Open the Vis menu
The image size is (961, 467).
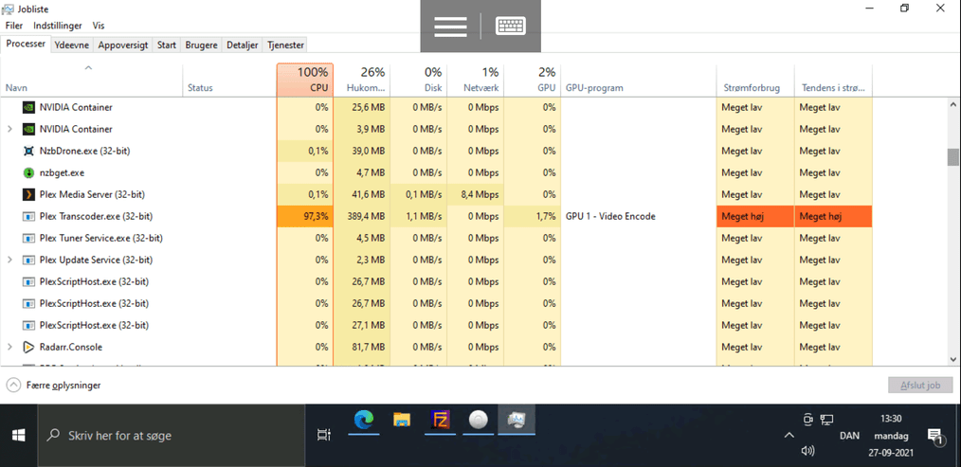(98, 26)
